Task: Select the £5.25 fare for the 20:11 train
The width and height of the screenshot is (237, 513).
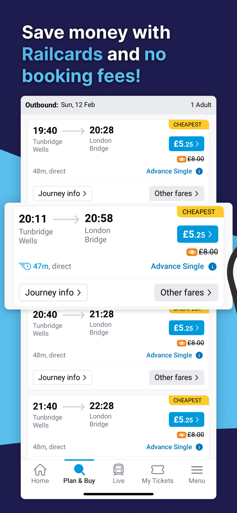Action: (197, 234)
